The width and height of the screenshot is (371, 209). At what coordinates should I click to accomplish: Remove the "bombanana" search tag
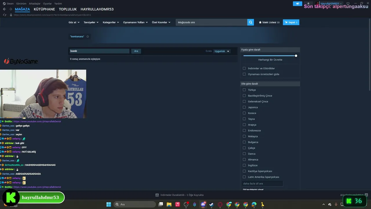pos(88,37)
